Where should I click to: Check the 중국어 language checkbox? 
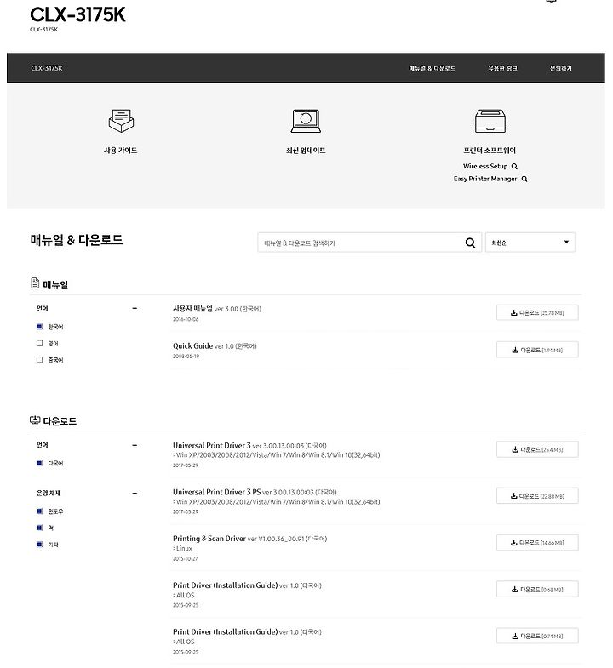(40, 360)
